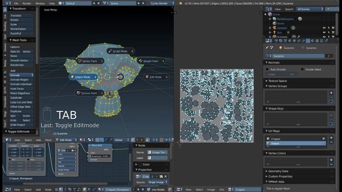Click the Rotate tool button
The height and width of the screenshot is (192, 342).
(21, 20)
